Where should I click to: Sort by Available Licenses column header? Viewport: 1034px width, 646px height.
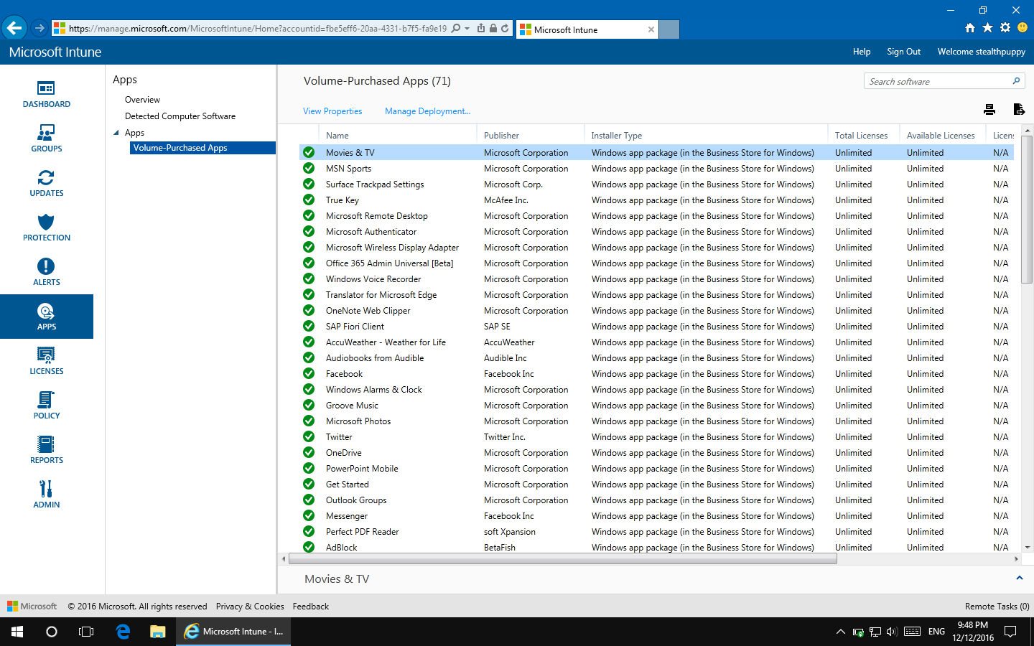pyautogui.click(x=941, y=136)
